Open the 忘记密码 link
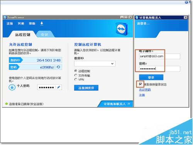The height and width of the screenshot is (145, 193). 145,90
